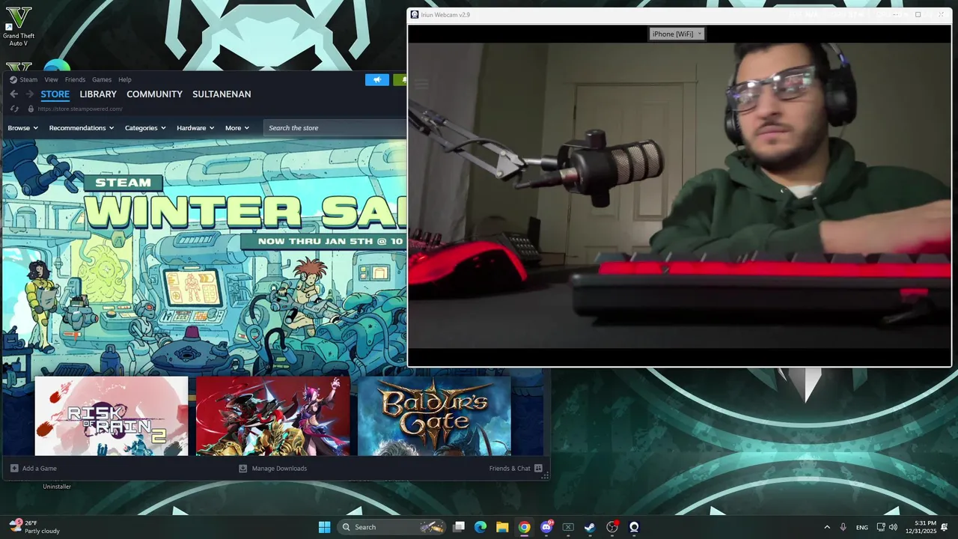Open Steam from the taskbar
This screenshot has height=539, width=958.
coord(590,527)
